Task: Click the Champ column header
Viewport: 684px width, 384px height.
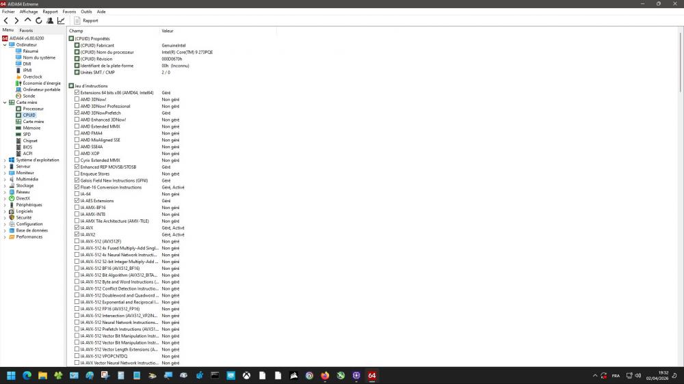Action: pos(76,31)
